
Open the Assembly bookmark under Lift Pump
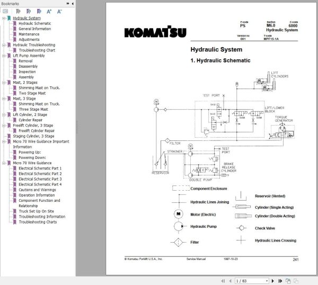pyautogui.click(x=26, y=77)
